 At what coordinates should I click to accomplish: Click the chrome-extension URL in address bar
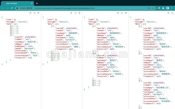click(x=65, y=8)
